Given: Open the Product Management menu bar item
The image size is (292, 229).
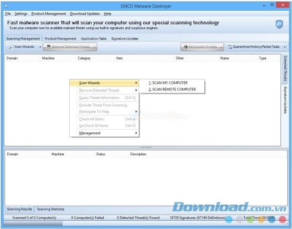Looking at the screenshot, I should [x=49, y=14].
